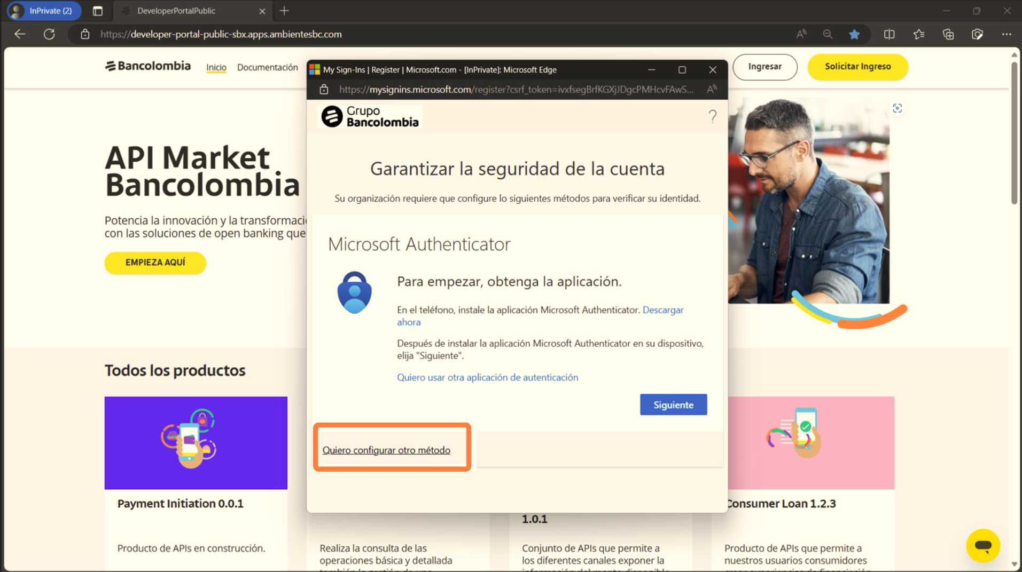The width and height of the screenshot is (1022, 572).
Task: Click the EMPIEZA AQUÍ button
Action: 155,263
